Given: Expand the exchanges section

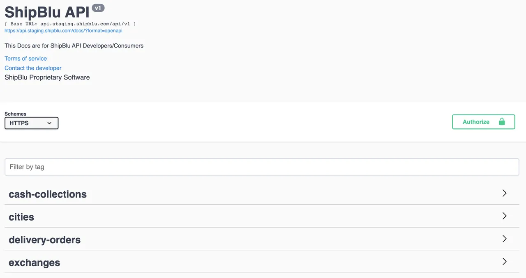Looking at the screenshot, I should 262,262.
